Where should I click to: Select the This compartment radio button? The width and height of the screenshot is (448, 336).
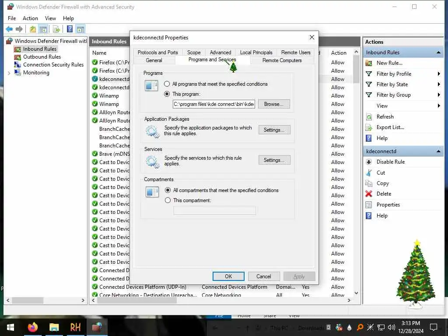tap(168, 200)
